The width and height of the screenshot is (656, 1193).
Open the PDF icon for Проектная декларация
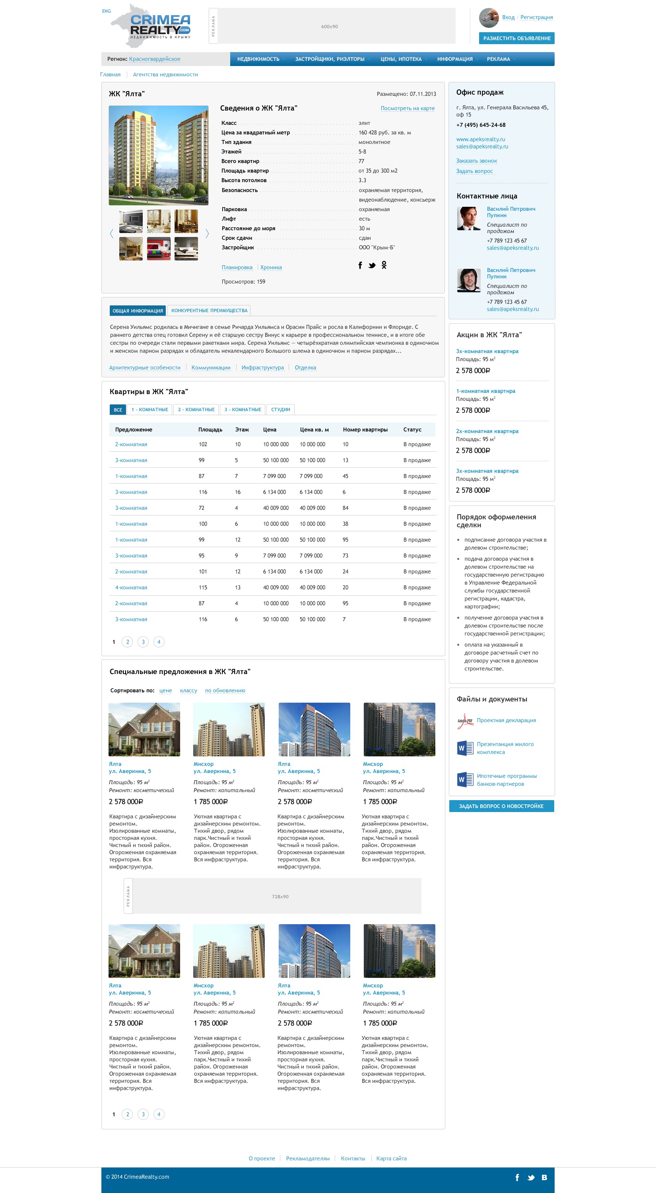[x=465, y=721]
